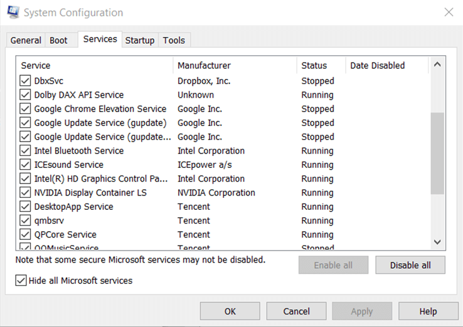Uncheck Google Chrome Elevation Service checkbox
This screenshot has height=327, width=463.
[x=25, y=108]
